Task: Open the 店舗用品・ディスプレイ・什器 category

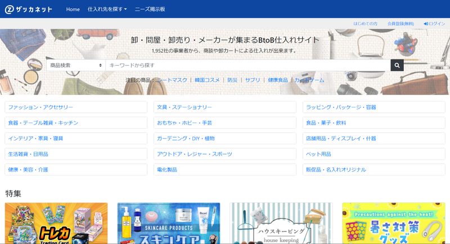Action: tap(374, 138)
